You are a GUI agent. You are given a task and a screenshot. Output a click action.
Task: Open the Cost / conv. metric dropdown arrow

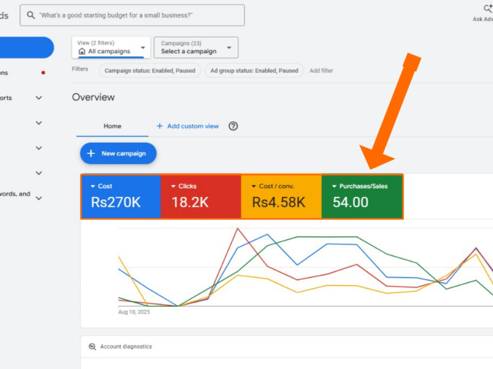[x=254, y=186]
